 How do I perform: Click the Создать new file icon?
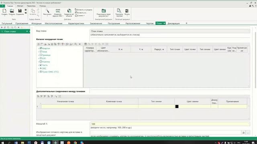click(x=4, y=11)
